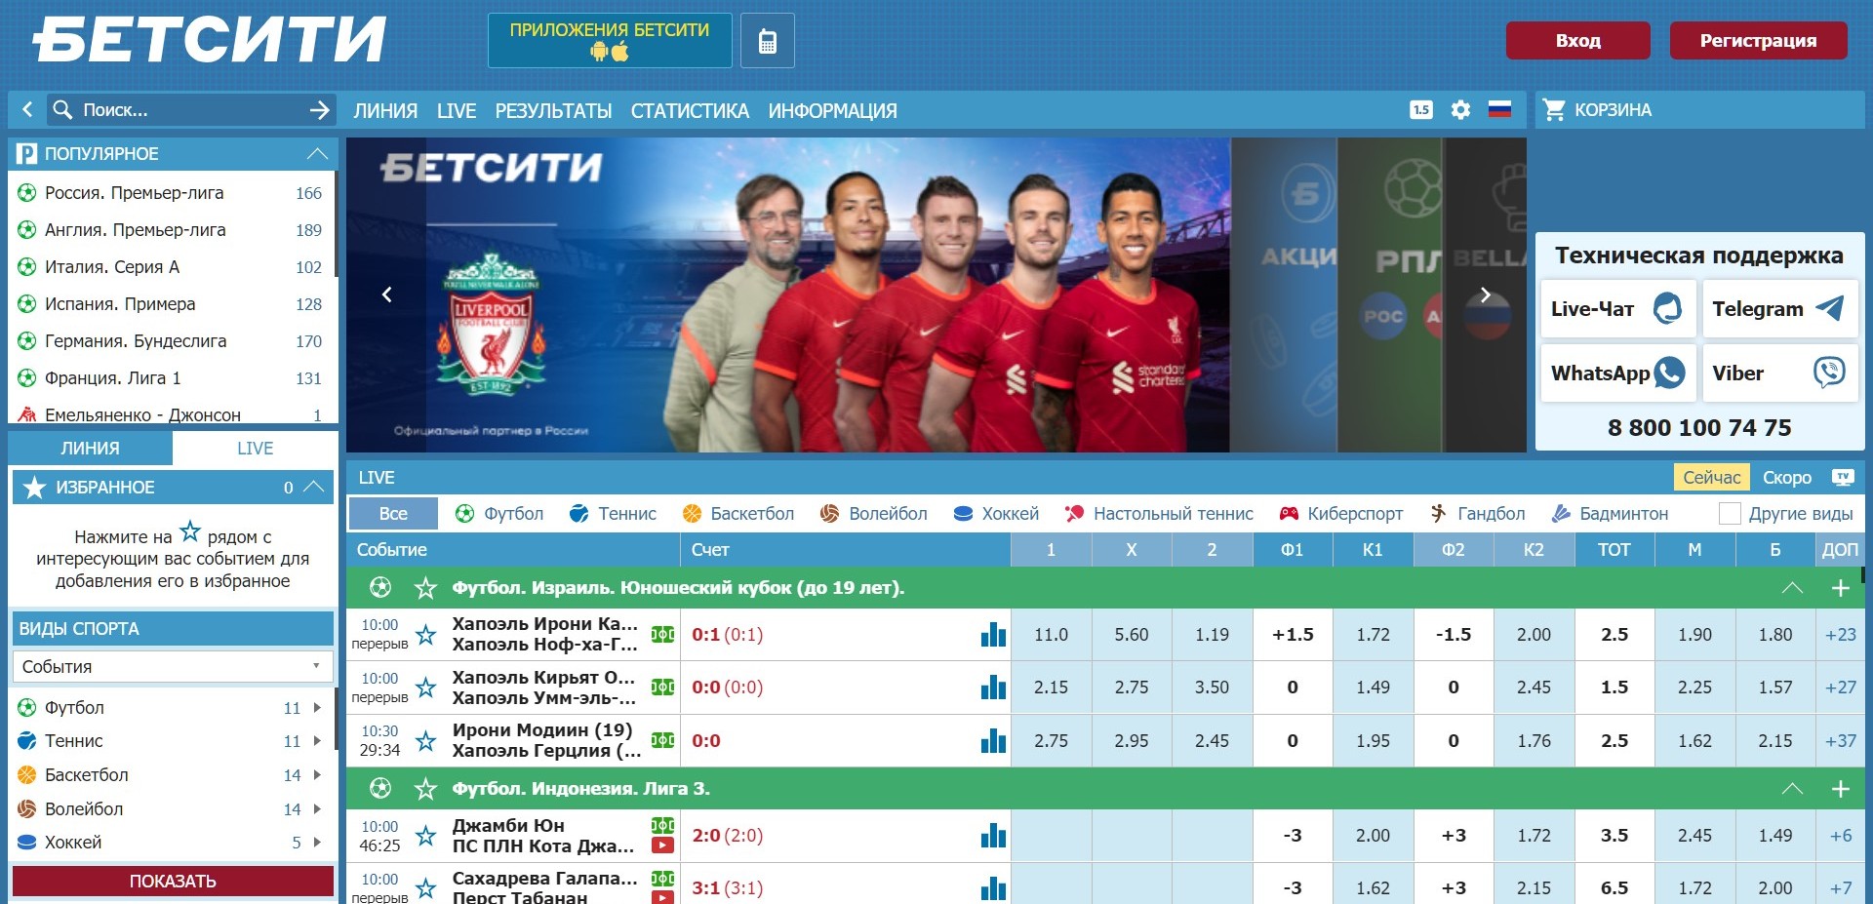Viewport: 1873px width, 904px height.
Task: Select the Настольный теннис live filter tab
Action: pyautogui.click(x=1159, y=514)
